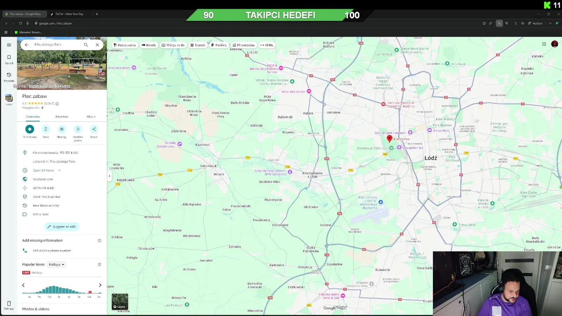
Task: Open help icon for Popular times
Action: click(99, 265)
